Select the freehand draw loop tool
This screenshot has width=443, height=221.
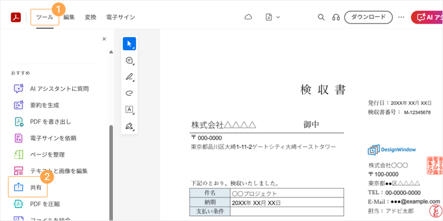coord(129,93)
